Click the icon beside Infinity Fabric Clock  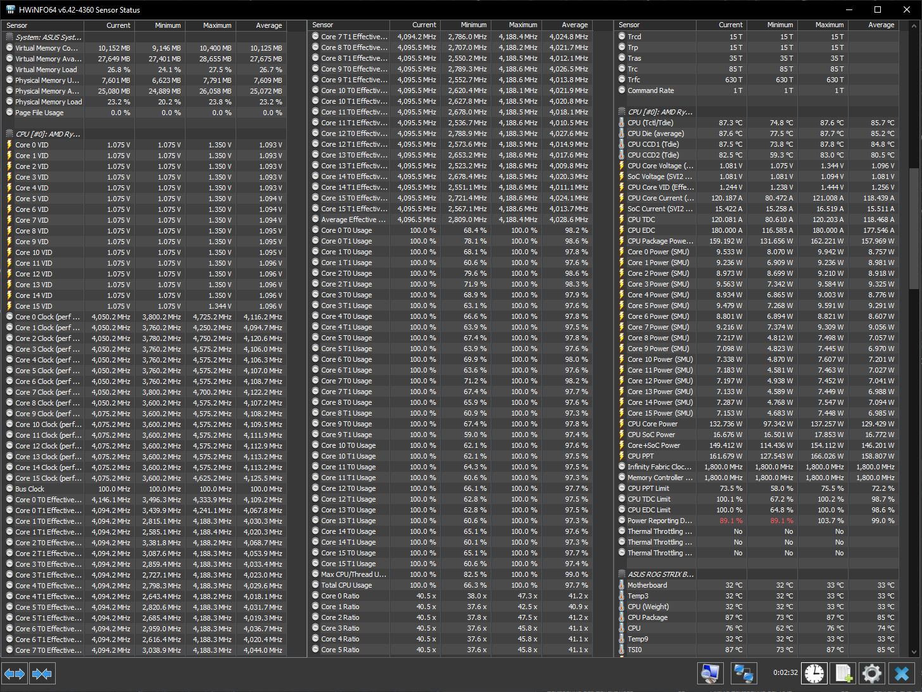point(622,467)
